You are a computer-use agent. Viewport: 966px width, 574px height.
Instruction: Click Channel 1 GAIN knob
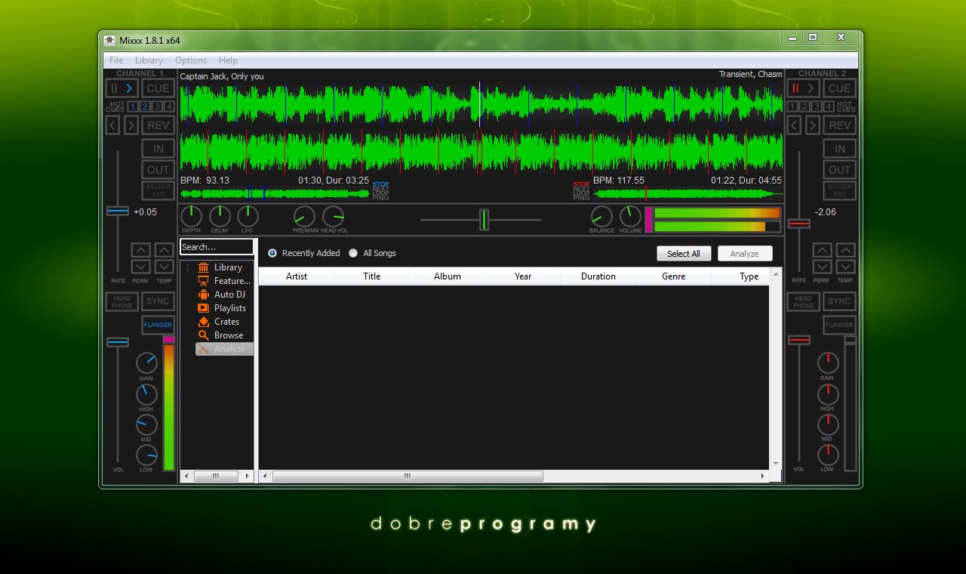[x=146, y=363]
